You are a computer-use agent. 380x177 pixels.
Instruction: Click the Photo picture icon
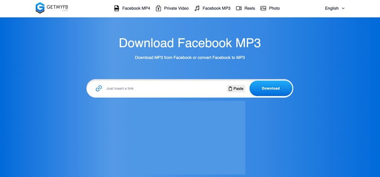point(263,8)
